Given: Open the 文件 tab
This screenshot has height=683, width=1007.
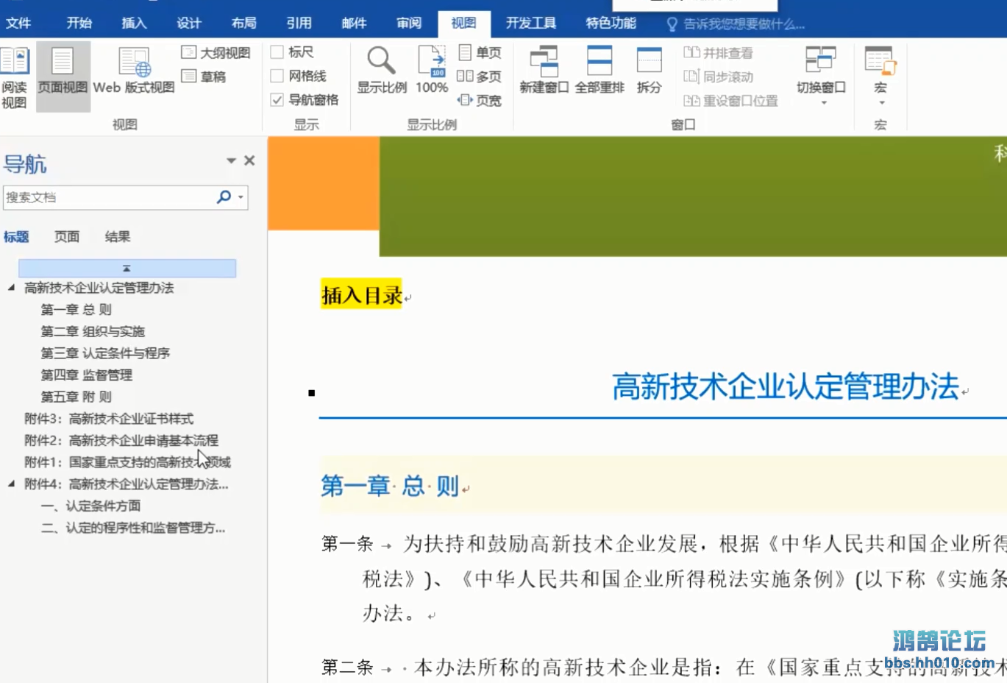Looking at the screenshot, I should point(18,24).
